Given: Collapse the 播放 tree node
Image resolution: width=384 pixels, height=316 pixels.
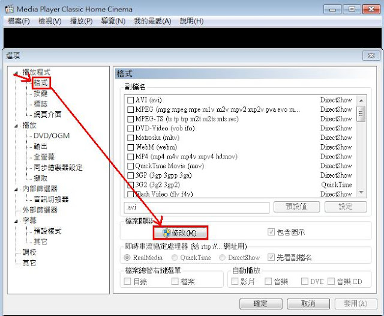Looking at the screenshot, I should point(16,126).
